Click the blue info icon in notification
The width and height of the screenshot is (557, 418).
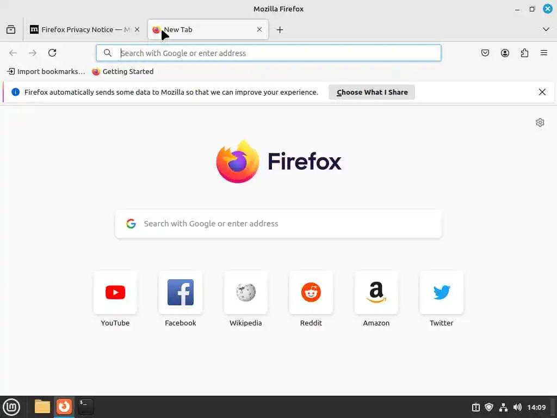[x=15, y=92]
